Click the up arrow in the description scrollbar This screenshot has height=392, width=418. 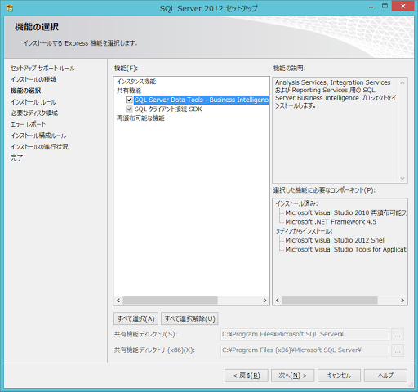tap(402, 82)
